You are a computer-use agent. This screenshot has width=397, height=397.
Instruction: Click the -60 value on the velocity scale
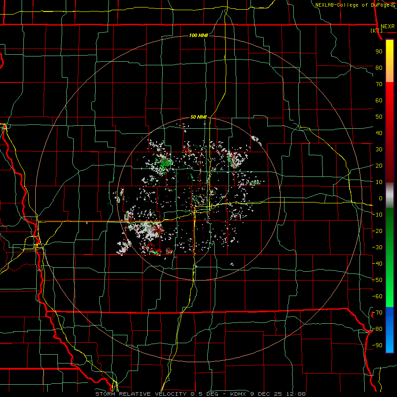pyautogui.click(x=377, y=296)
